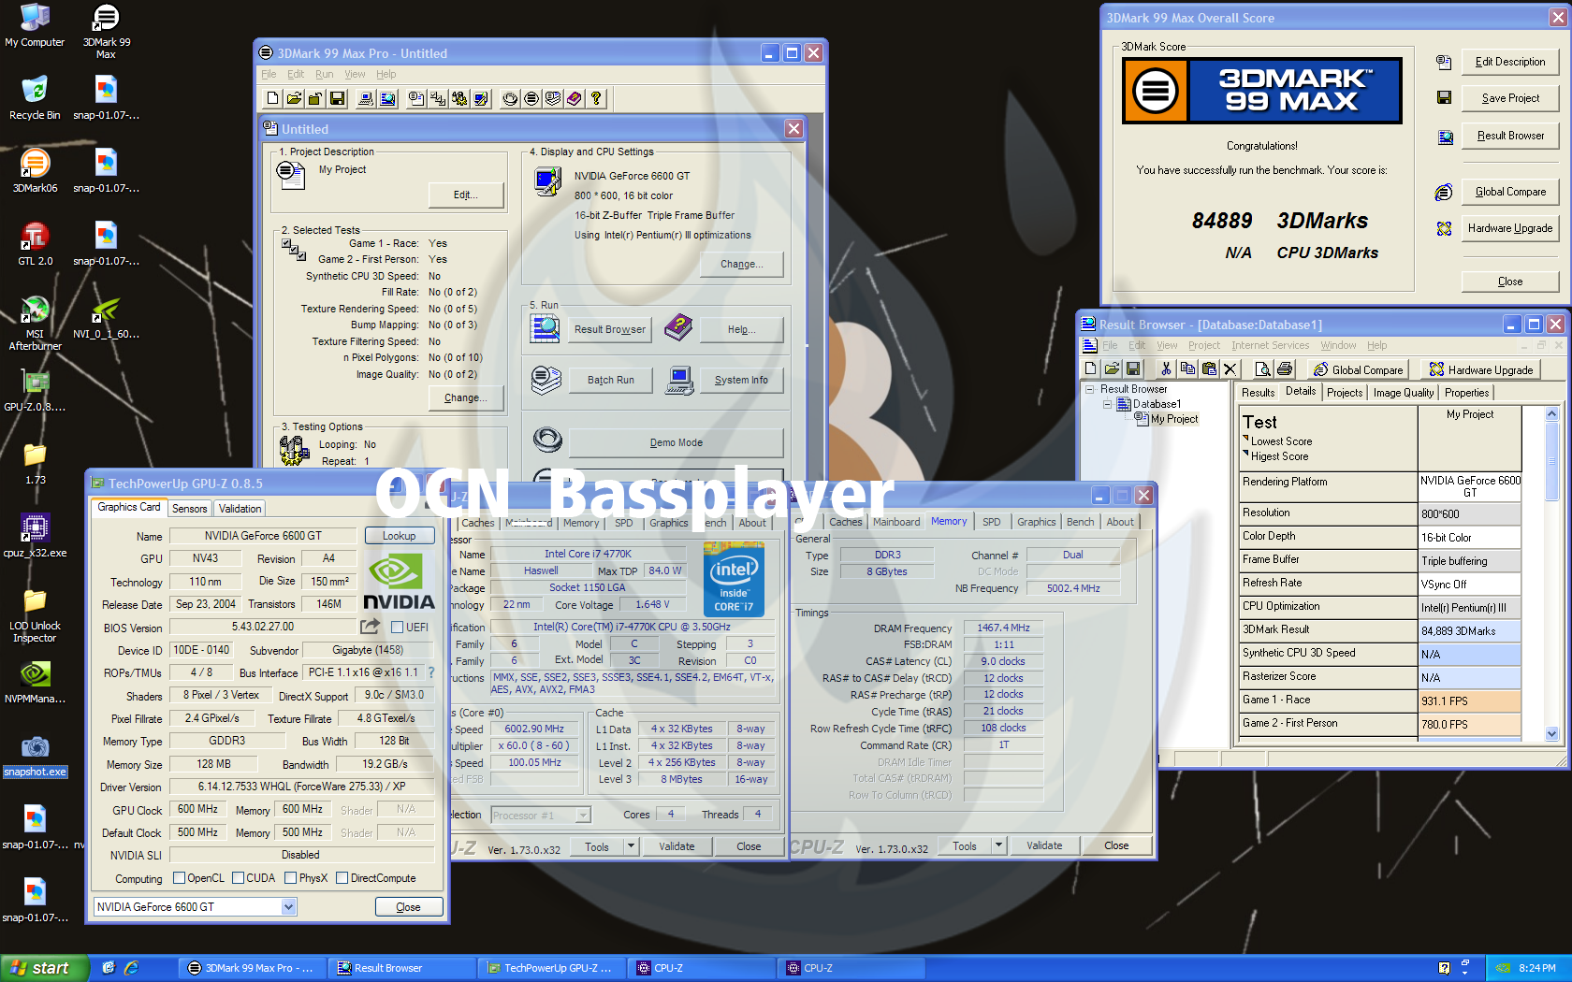Open MSI Afterburner desktop icon
The width and height of the screenshot is (1572, 982).
35,323
